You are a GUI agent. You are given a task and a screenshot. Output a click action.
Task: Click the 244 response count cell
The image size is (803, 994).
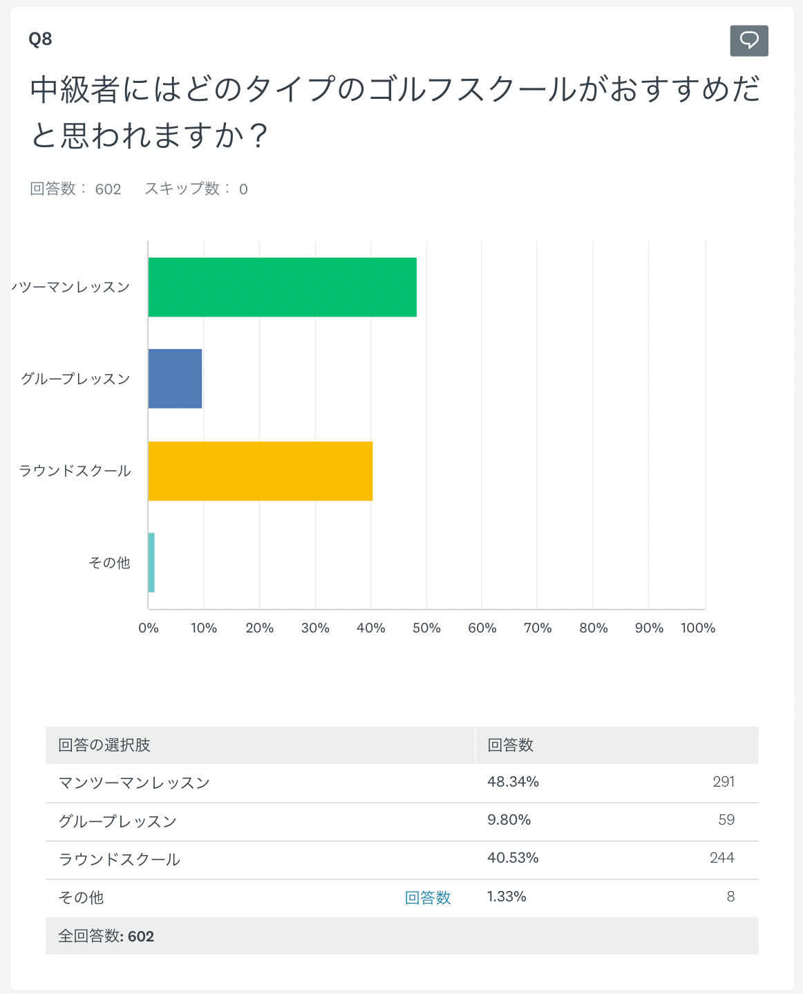[x=721, y=858]
